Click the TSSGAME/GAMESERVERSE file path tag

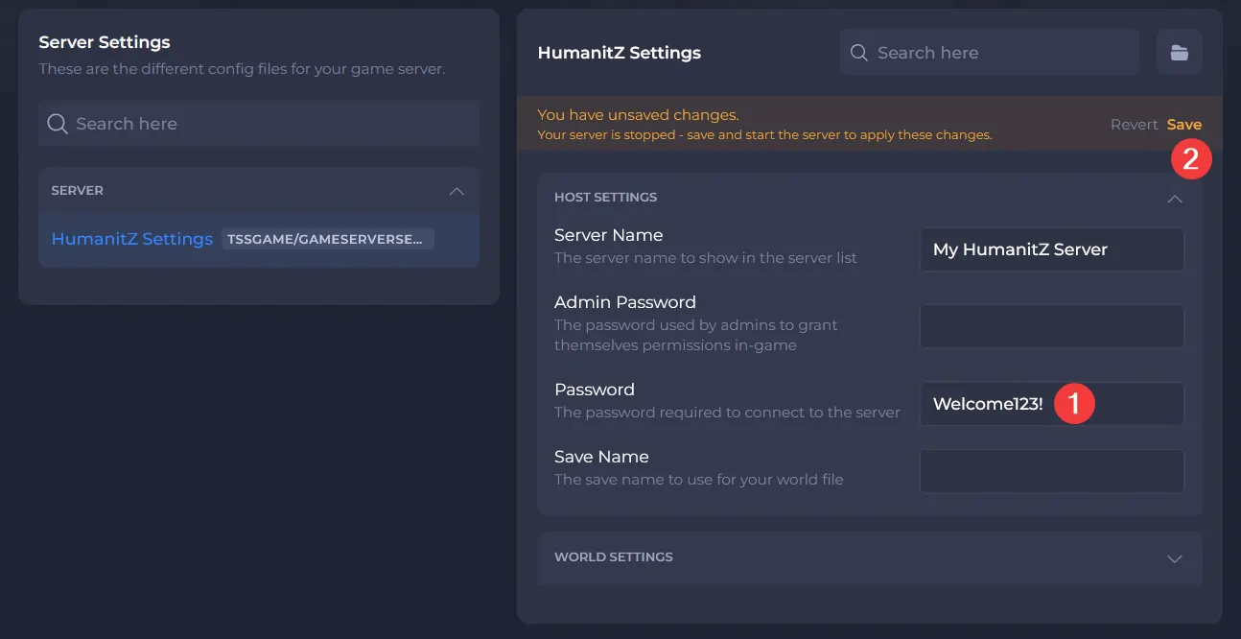click(328, 239)
